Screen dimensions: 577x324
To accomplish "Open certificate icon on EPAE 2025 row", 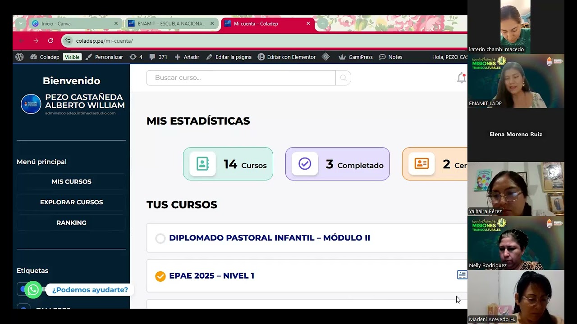I will pos(462,274).
